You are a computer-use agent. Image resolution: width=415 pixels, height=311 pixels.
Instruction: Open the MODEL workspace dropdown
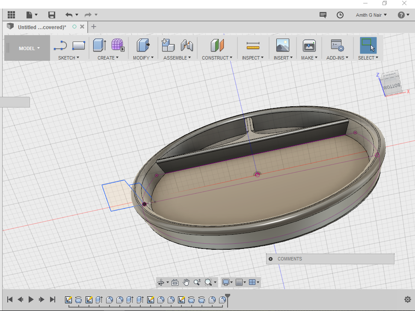pyautogui.click(x=29, y=48)
